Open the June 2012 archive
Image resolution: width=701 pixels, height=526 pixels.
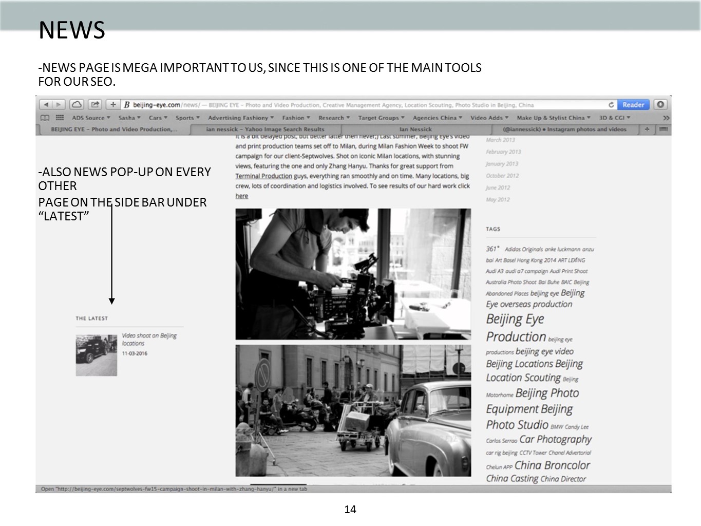click(498, 187)
